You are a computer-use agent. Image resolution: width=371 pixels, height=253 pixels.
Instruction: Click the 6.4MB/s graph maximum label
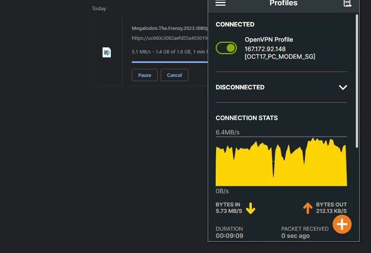(227, 133)
